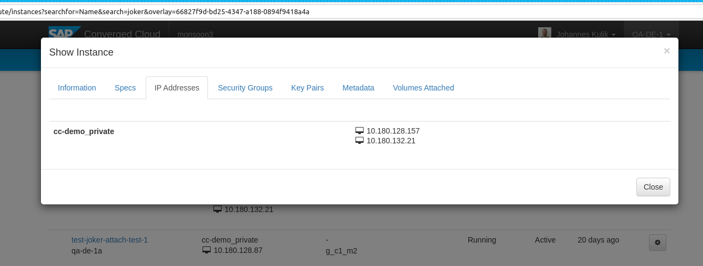Image resolution: width=703 pixels, height=266 pixels.
Task: Click the Converged Cloud header title
Action: pos(122,34)
